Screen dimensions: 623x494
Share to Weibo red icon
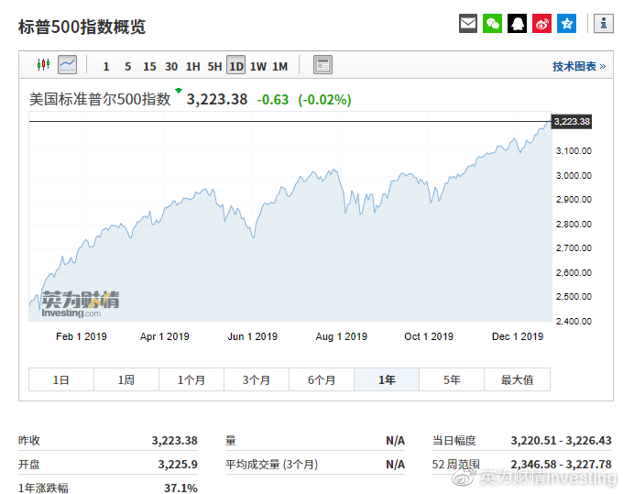click(542, 24)
